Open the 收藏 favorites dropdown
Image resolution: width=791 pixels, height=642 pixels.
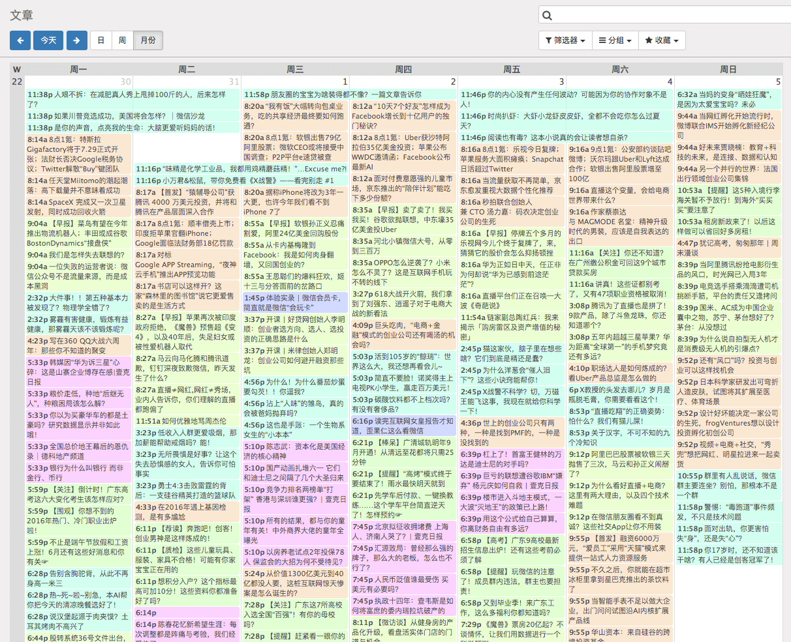point(662,40)
